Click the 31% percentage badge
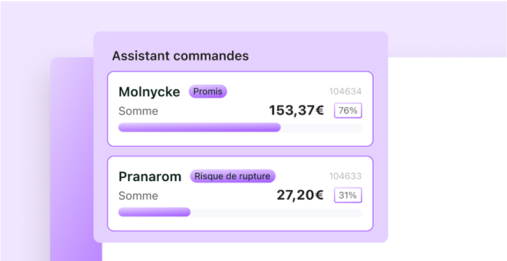This screenshot has width=507, height=261. (348, 195)
